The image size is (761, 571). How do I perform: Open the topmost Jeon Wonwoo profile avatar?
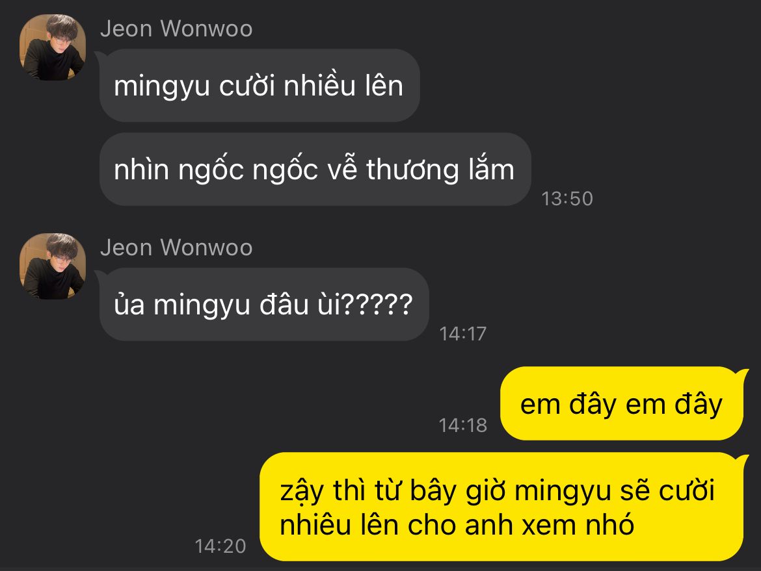point(53,47)
